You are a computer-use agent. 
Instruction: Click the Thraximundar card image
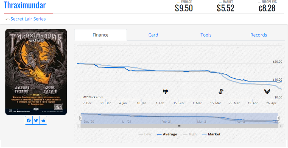36,72
